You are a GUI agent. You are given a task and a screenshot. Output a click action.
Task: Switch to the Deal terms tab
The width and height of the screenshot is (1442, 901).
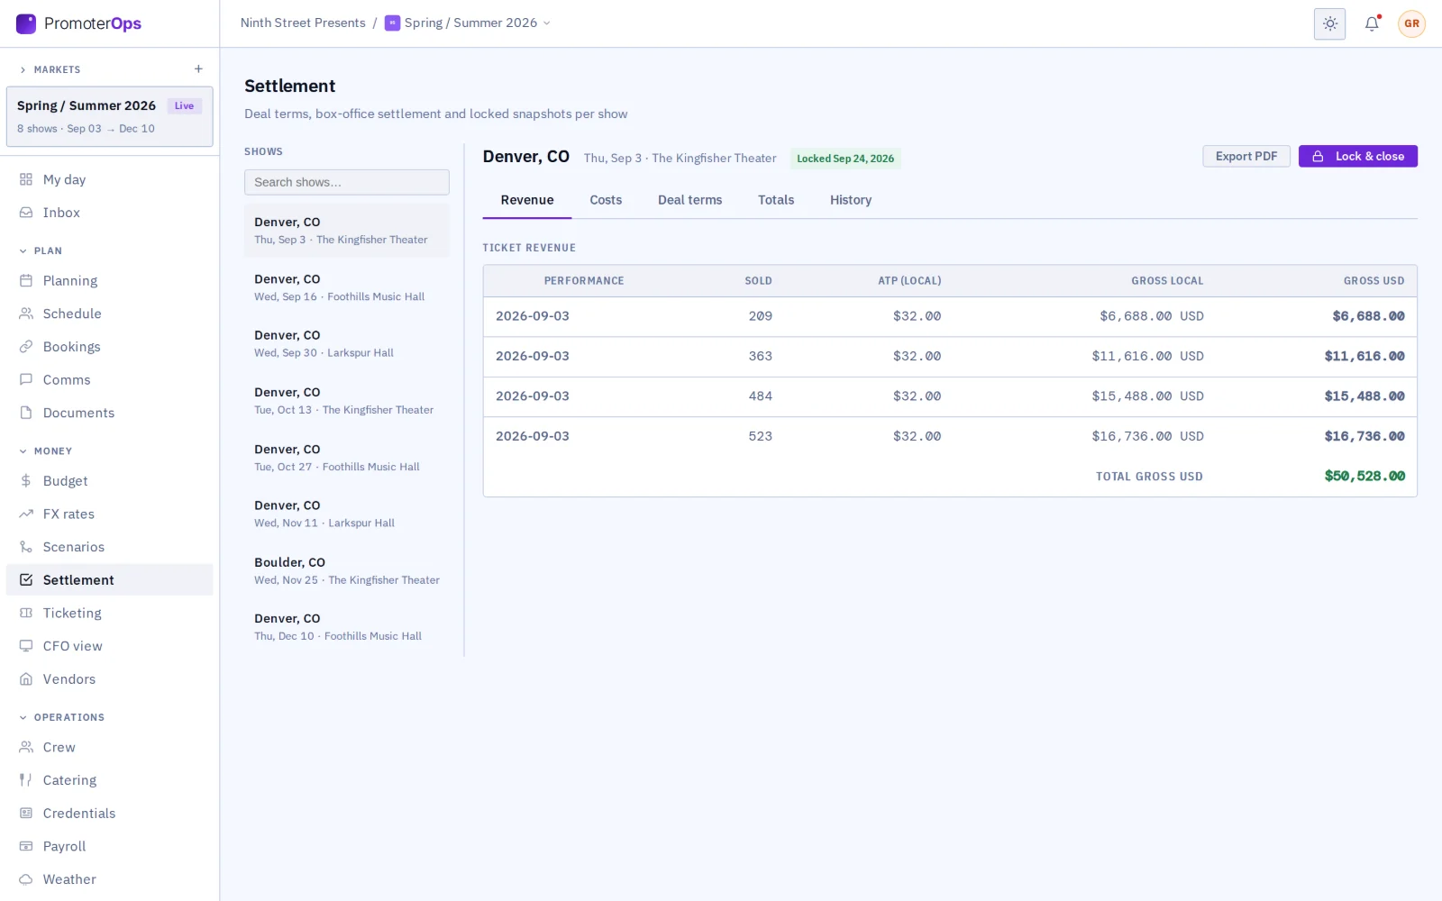pyautogui.click(x=689, y=200)
